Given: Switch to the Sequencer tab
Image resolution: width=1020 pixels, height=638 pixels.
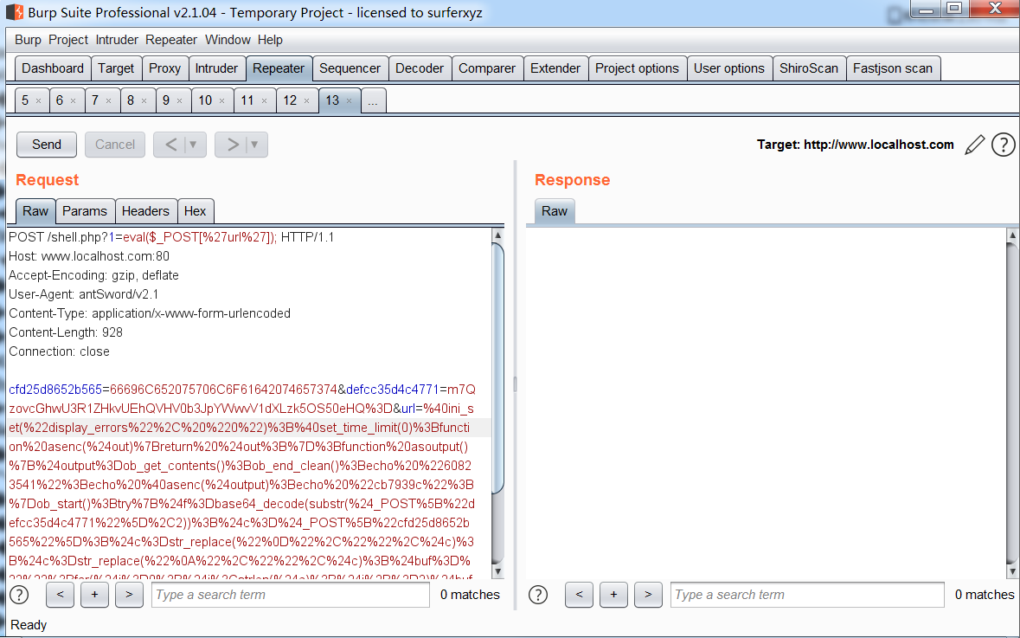Looking at the screenshot, I should pyautogui.click(x=350, y=68).
